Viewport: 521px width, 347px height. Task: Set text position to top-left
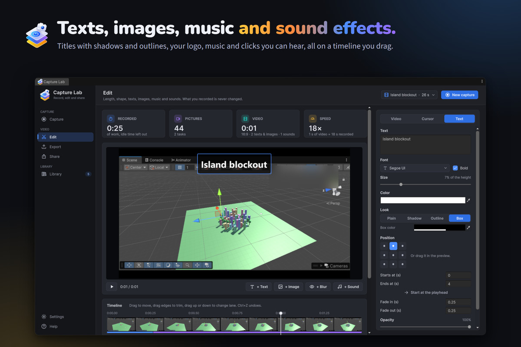(x=384, y=246)
